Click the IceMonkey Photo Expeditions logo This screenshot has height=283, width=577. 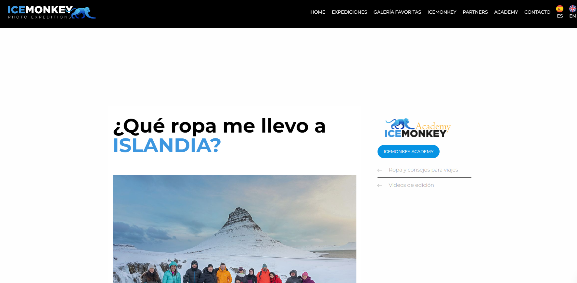click(x=52, y=12)
